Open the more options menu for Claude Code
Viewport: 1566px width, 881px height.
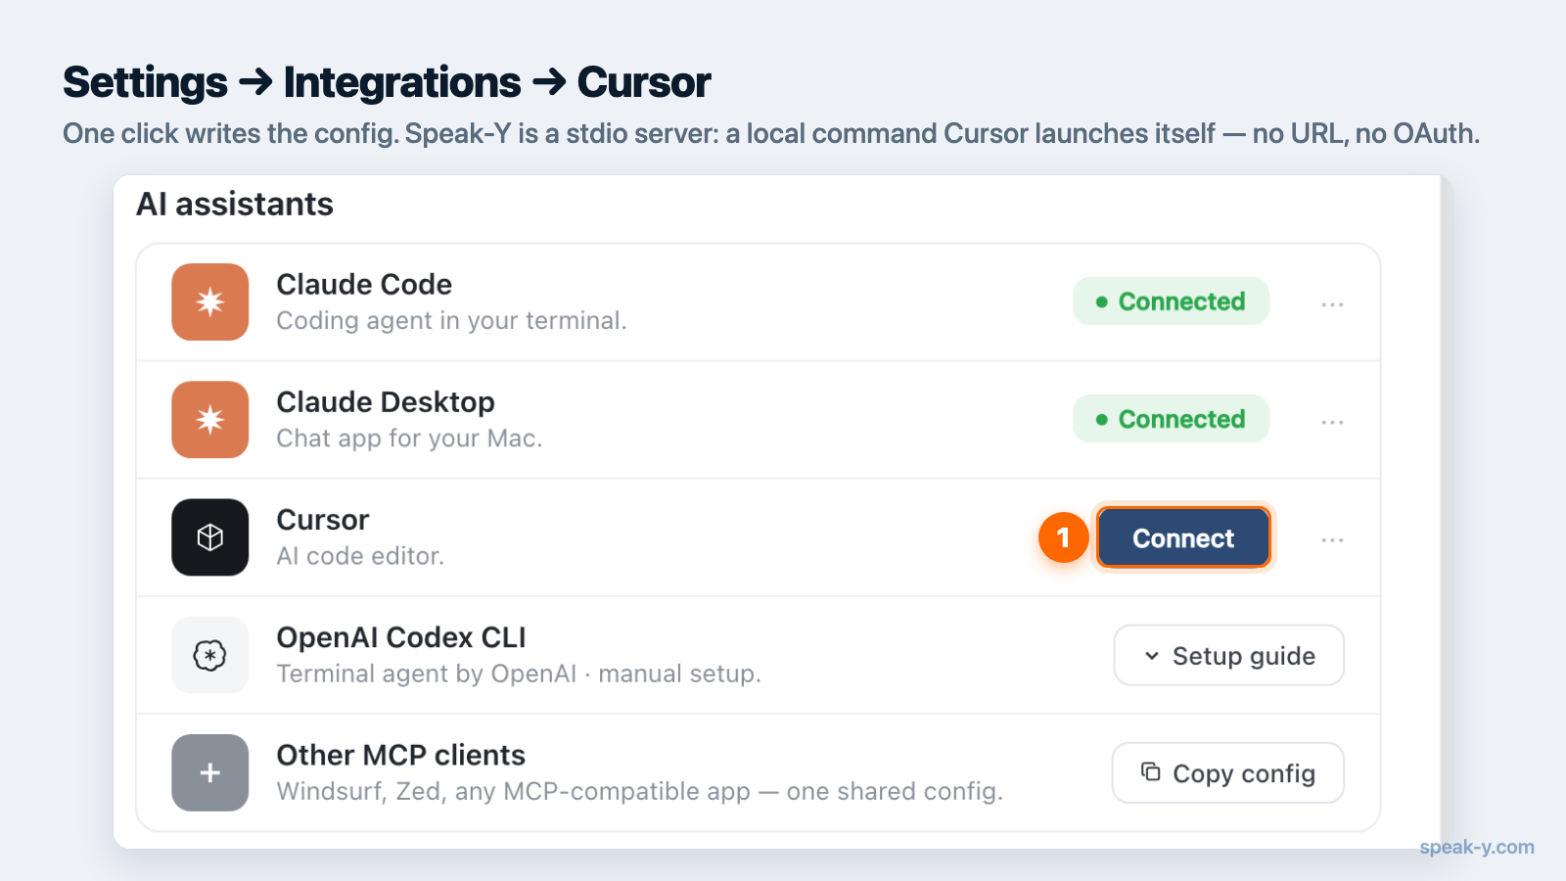1332,304
